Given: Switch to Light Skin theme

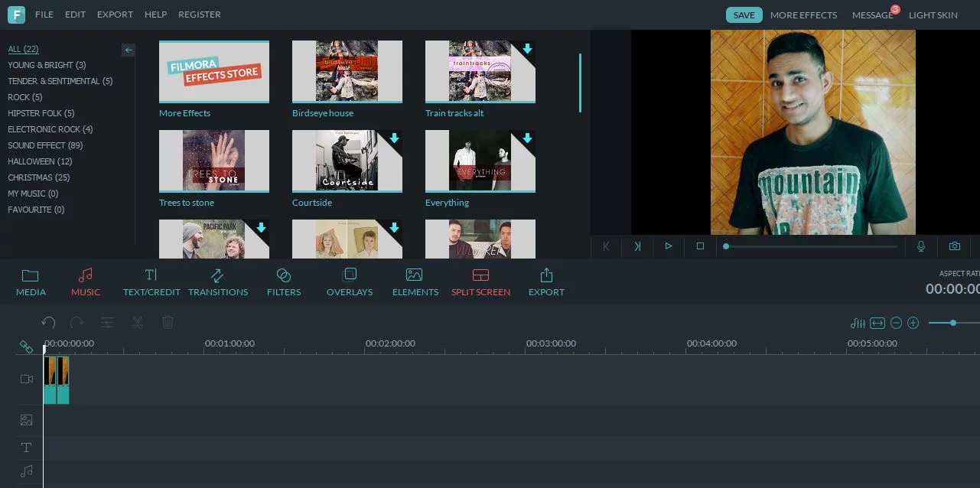Looking at the screenshot, I should point(933,15).
